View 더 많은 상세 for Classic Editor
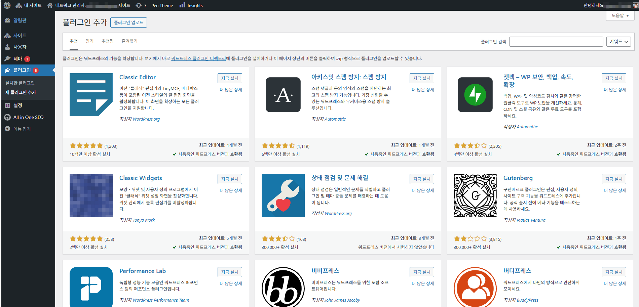639x307 pixels. click(231, 90)
